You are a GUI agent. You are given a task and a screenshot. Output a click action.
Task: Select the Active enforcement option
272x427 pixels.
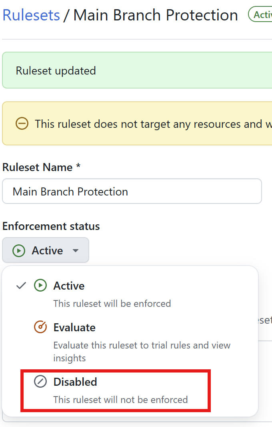69,285
